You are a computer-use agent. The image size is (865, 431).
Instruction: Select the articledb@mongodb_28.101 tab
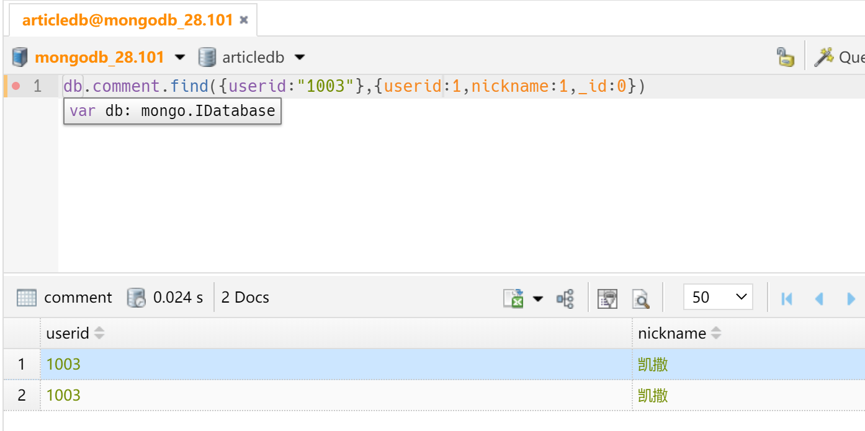pyautogui.click(x=127, y=20)
